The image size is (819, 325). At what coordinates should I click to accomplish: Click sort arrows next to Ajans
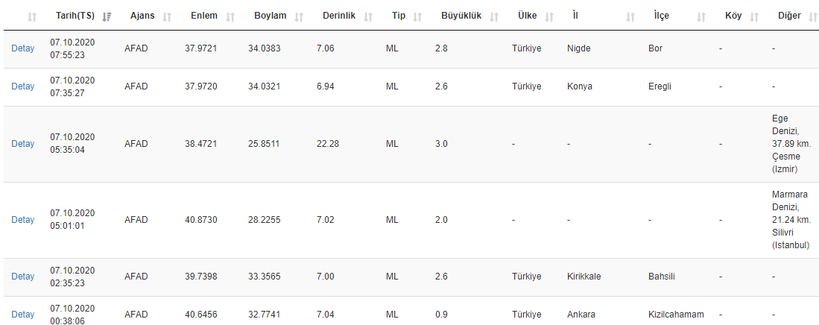(167, 16)
